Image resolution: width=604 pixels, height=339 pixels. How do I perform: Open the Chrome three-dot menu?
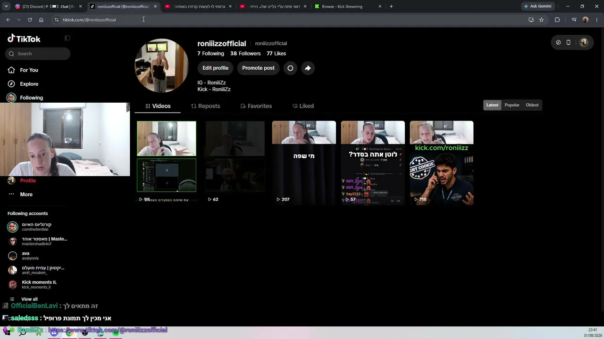(x=597, y=20)
